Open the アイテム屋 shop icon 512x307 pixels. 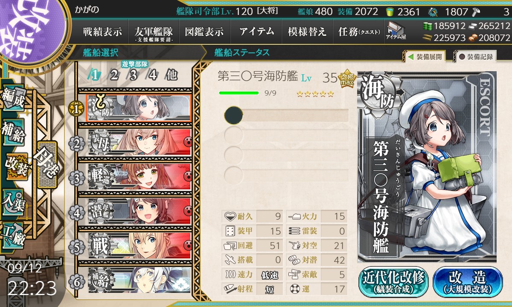396,32
